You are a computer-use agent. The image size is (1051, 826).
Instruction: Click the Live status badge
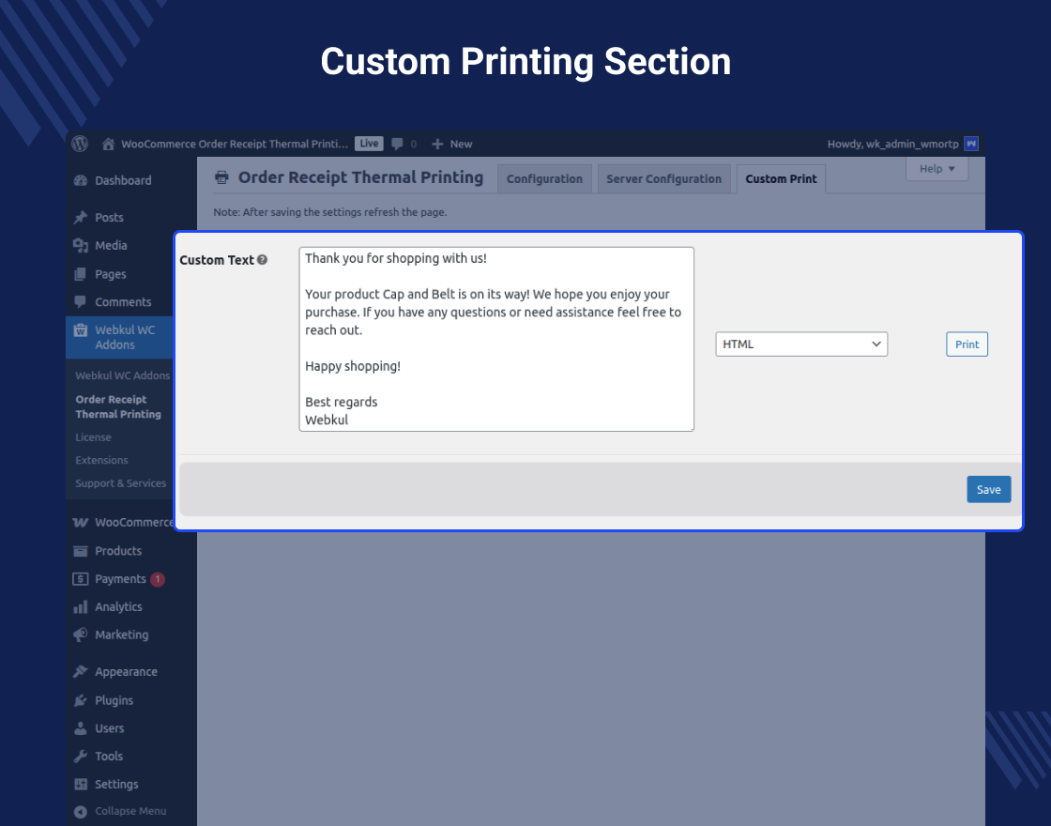[369, 144]
